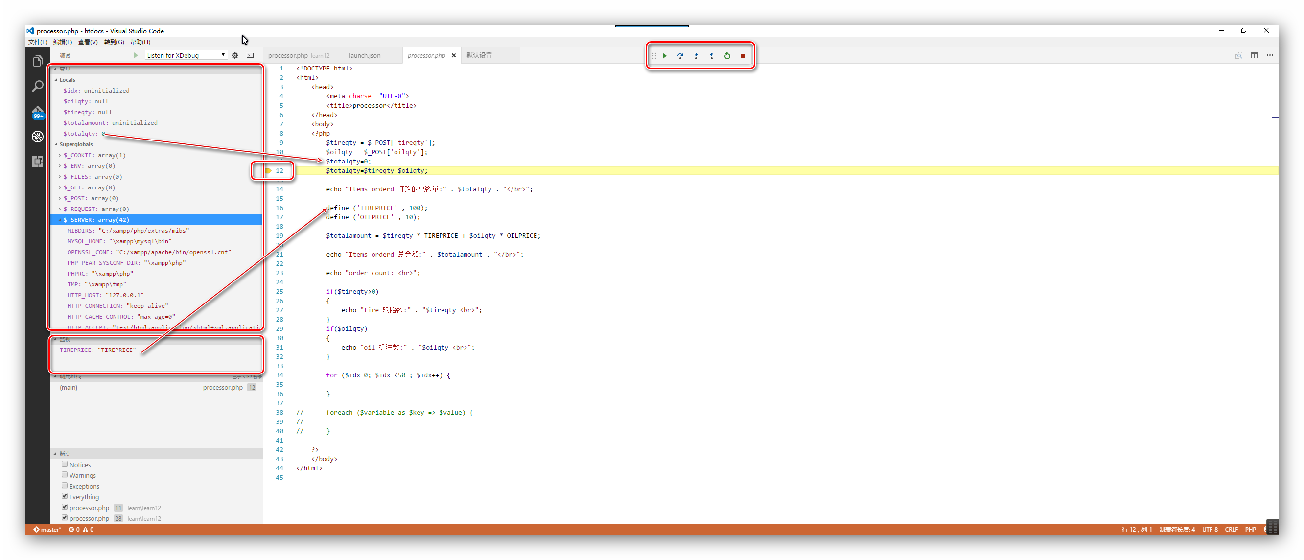
Task: Toggle the Warnings checkbox in error panel
Action: tap(65, 475)
